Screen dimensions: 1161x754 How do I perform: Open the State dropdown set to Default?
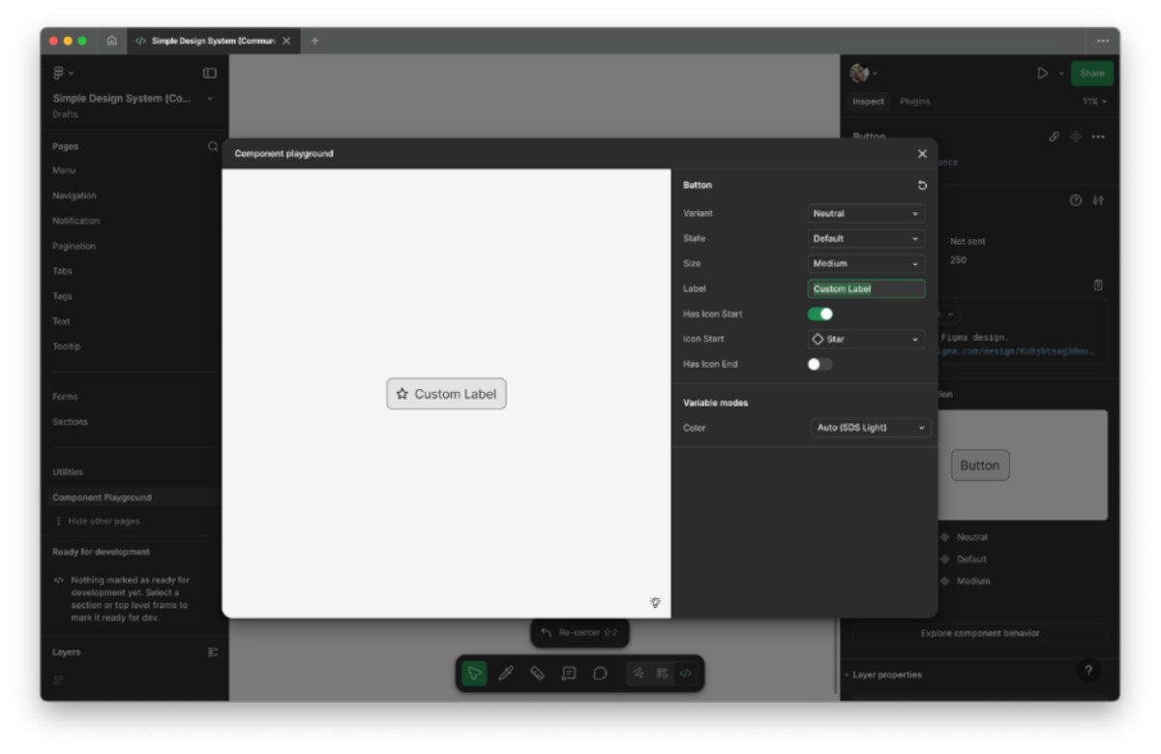[x=866, y=238]
